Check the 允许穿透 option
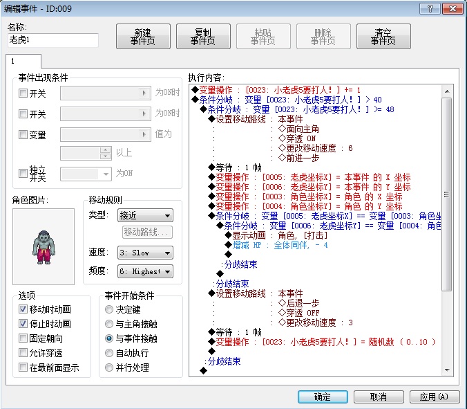The height and width of the screenshot is (409, 467). pos(23,353)
